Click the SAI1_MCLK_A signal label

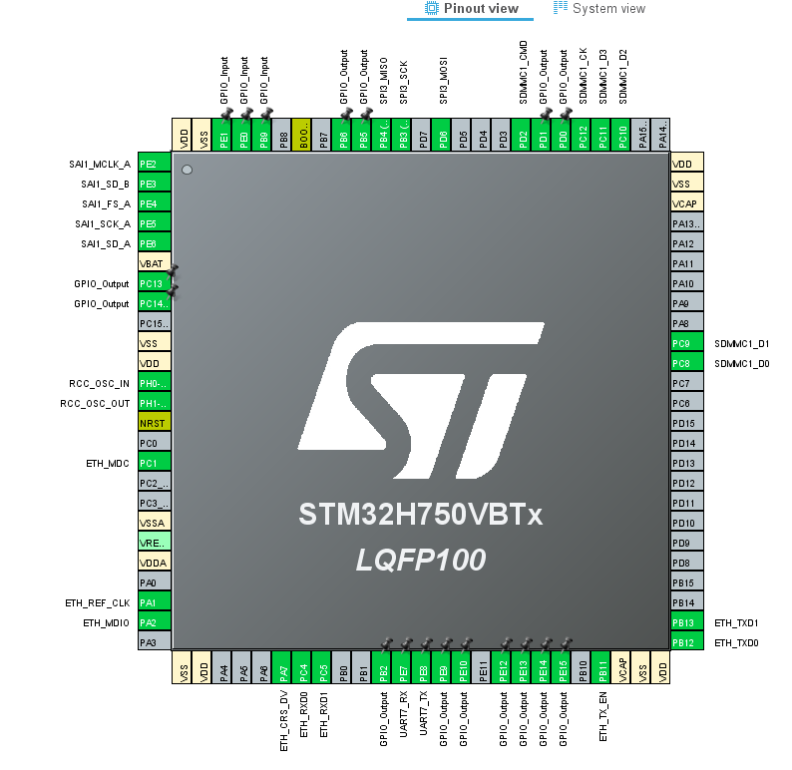click(100, 165)
